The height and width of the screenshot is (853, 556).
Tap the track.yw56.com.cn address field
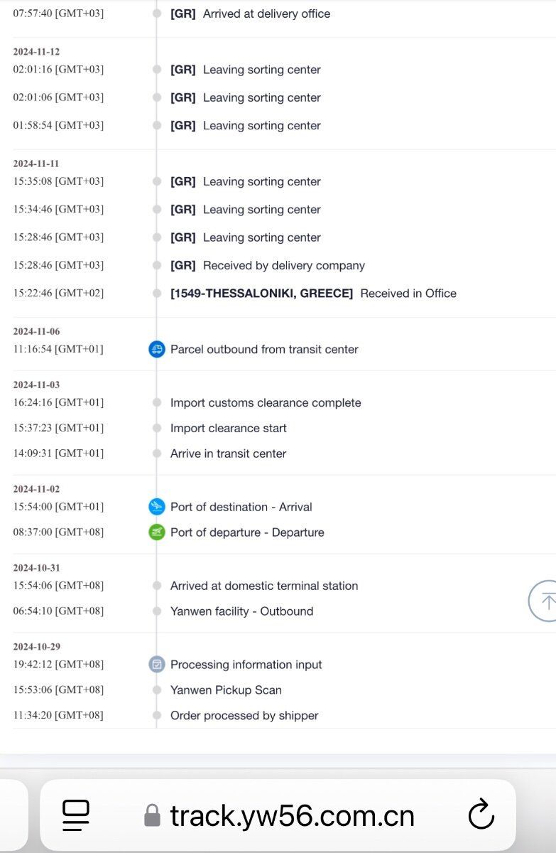click(278, 815)
